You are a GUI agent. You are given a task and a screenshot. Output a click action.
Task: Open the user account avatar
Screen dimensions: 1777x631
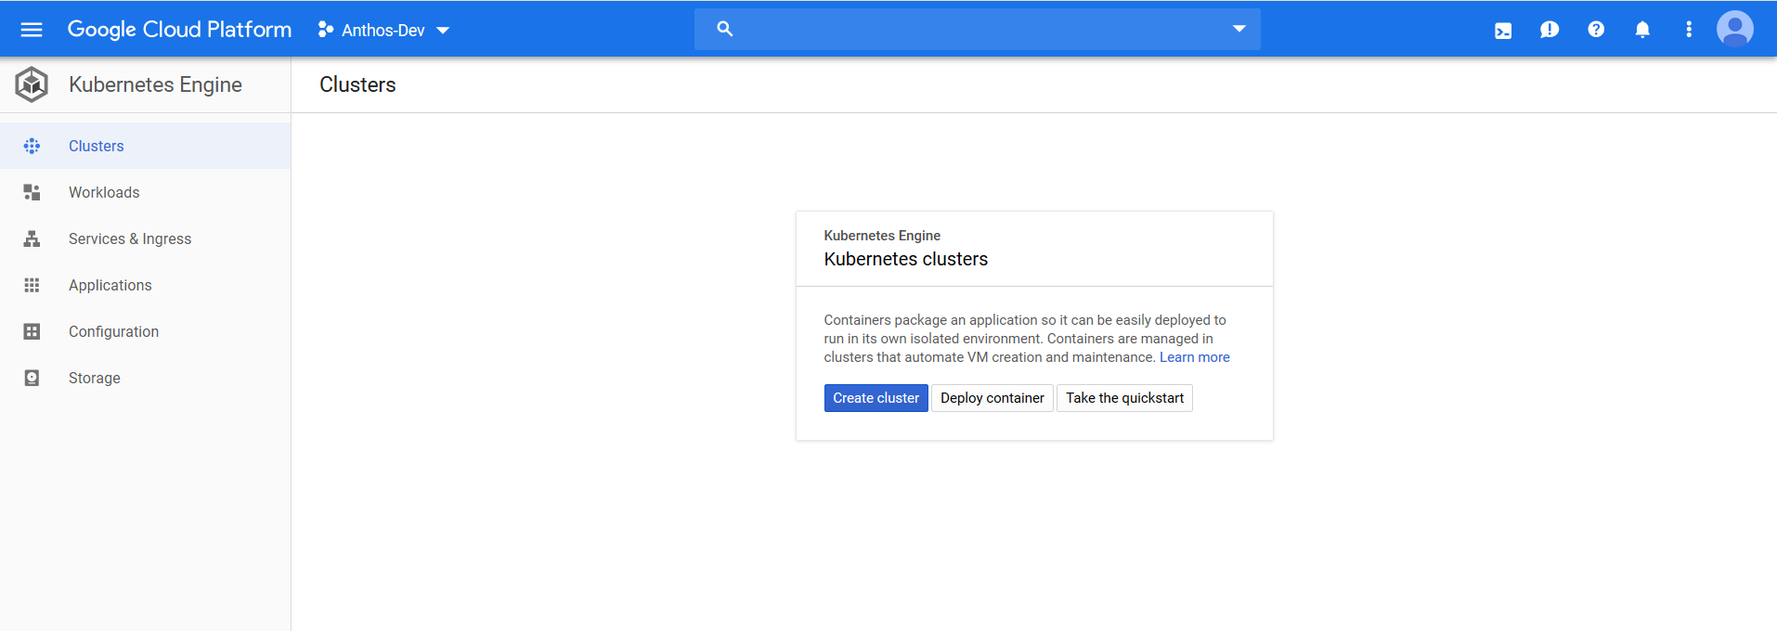tap(1735, 29)
